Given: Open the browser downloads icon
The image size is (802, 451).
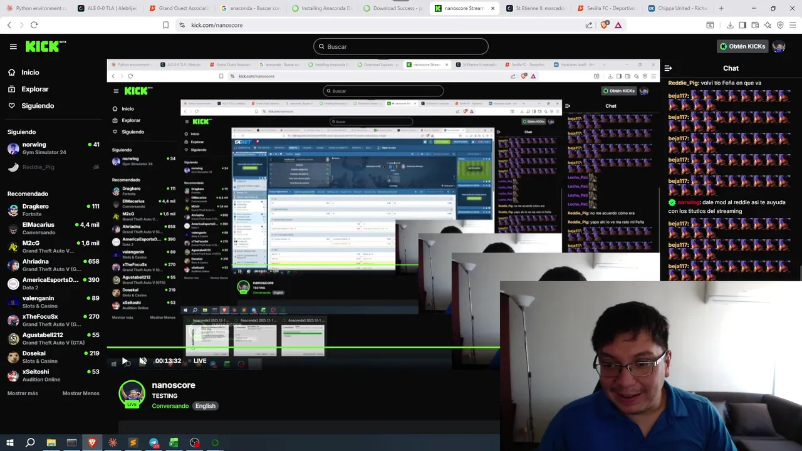Looking at the screenshot, I should [730, 25].
